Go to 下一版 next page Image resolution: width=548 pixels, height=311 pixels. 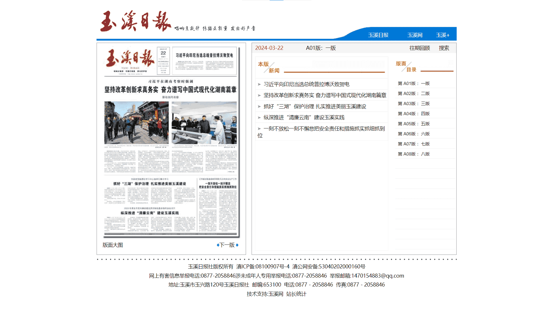pos(228,245)
